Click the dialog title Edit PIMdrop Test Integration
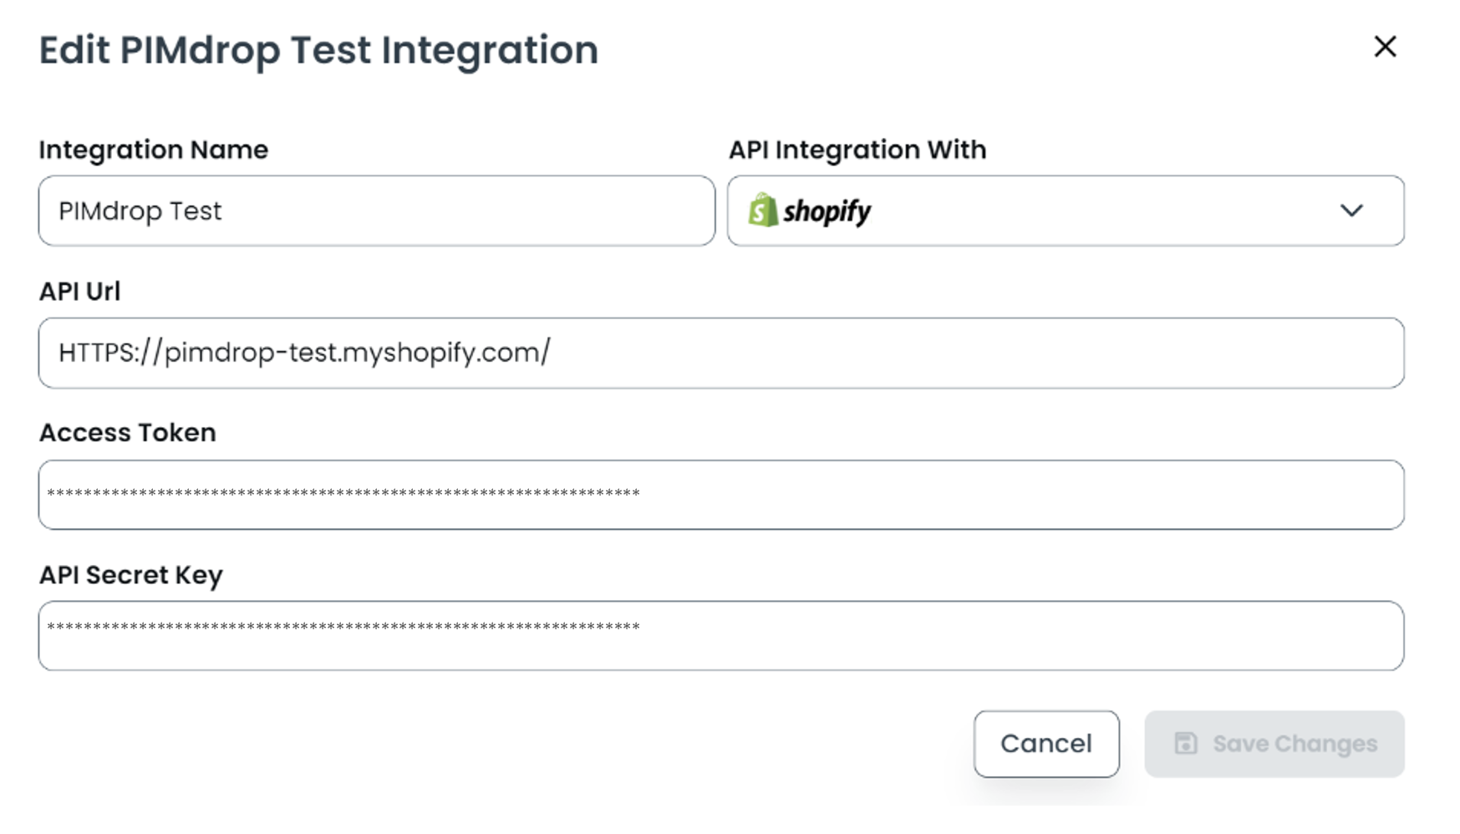This screenshot has height=834, width=1460. tap(318, 50)
